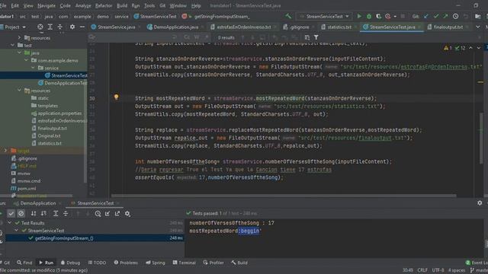Collapse all icon in Project panel header

point(59,27)
